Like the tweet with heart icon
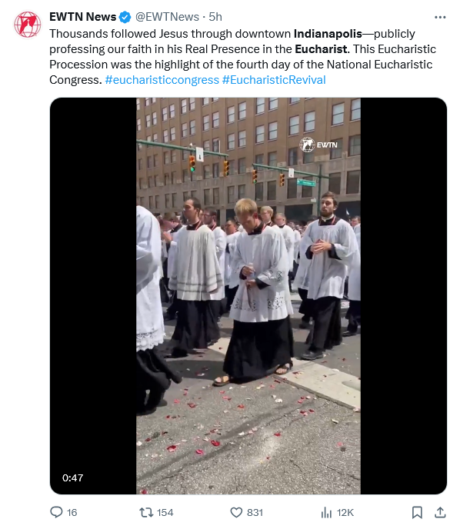This screenshot has height=529, width=460. (x=236, y=512)
